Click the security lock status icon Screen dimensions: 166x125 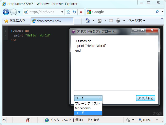coord(128,120)
